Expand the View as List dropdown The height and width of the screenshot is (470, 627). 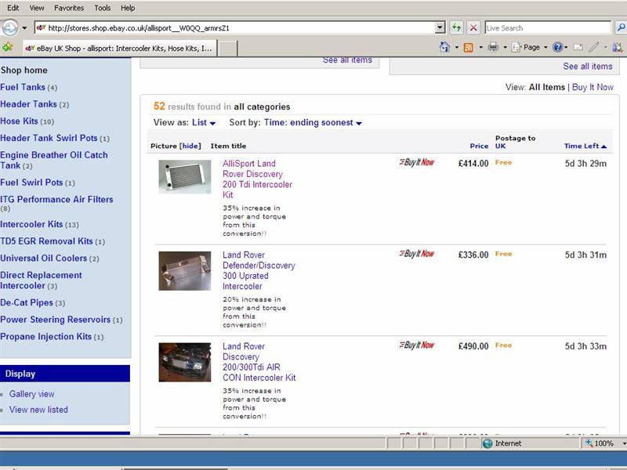[x=204, y=123]
